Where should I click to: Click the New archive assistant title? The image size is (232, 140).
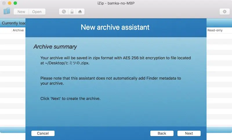point(115,27)
